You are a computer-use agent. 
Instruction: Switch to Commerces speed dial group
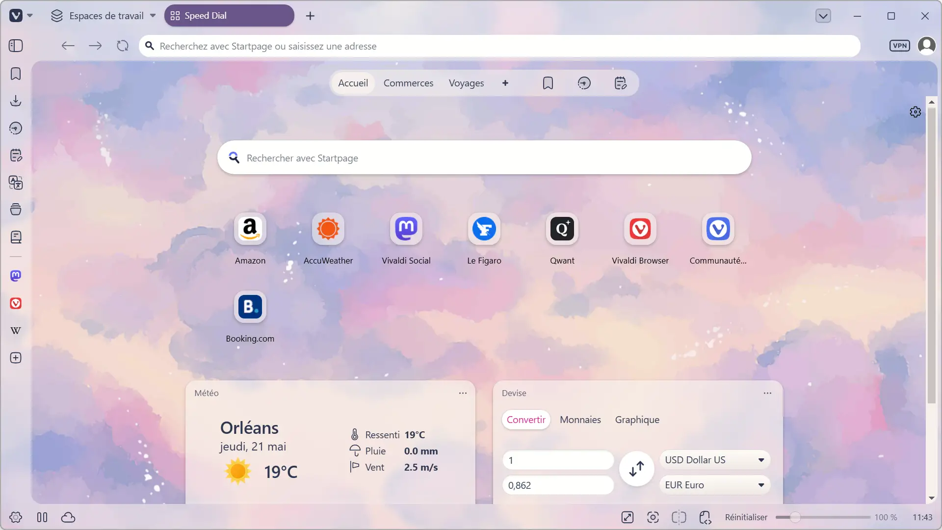tap(408, 83)
